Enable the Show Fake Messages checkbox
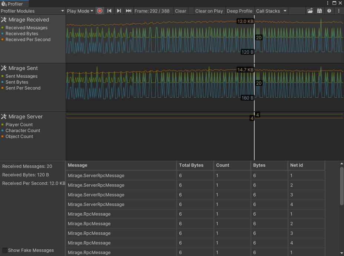344x256 pixels. pos(4,250)
